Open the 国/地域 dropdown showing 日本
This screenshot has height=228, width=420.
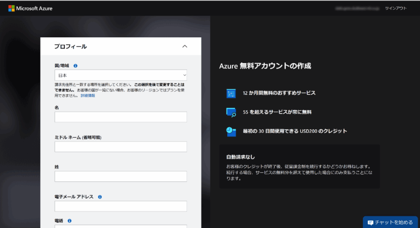point(121,75)
